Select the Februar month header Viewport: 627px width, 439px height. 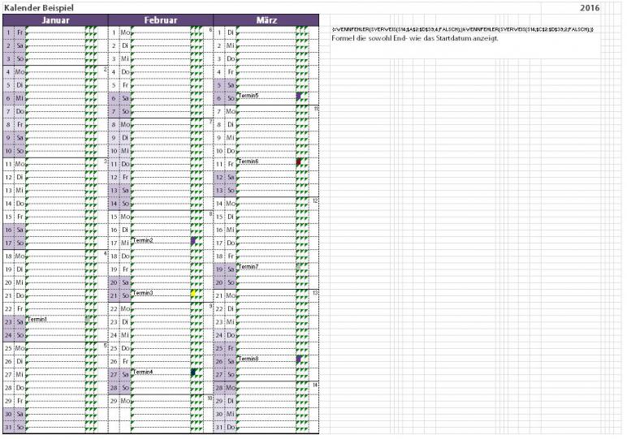161,20
